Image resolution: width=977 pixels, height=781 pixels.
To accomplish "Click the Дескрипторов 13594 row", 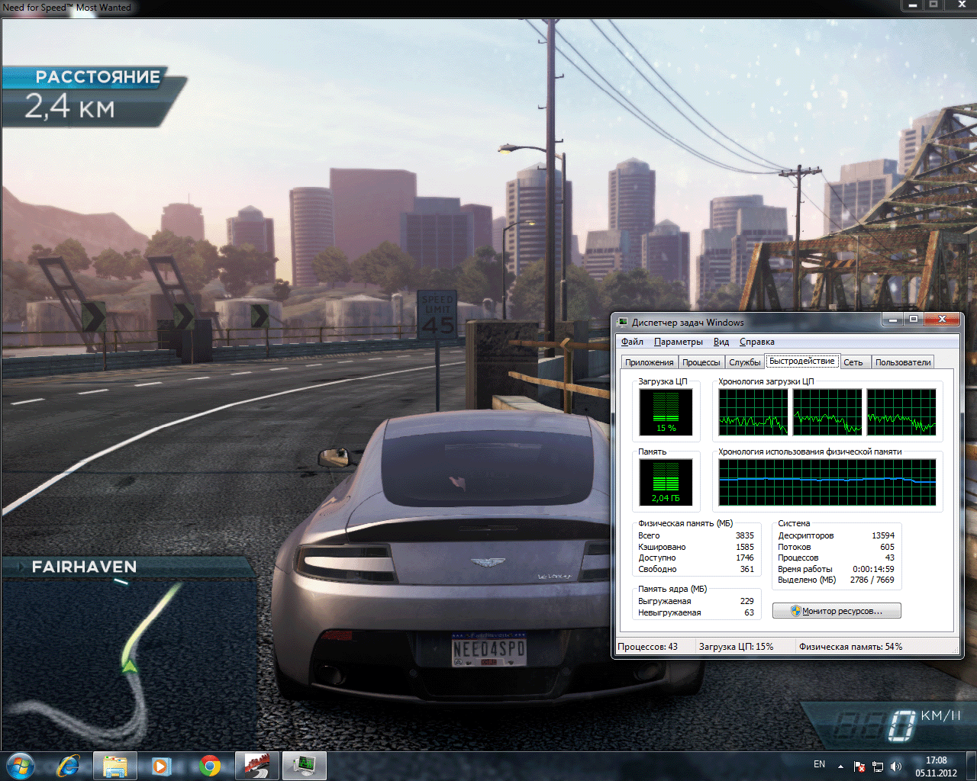I will (x=836, y=535).
